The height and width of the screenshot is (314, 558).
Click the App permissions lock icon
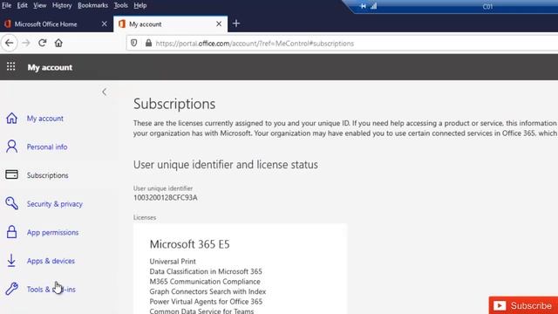pos(11,232)
